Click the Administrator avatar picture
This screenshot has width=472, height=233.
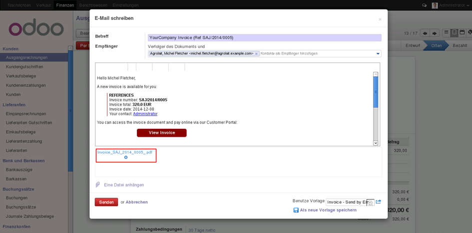pos(435,5)
